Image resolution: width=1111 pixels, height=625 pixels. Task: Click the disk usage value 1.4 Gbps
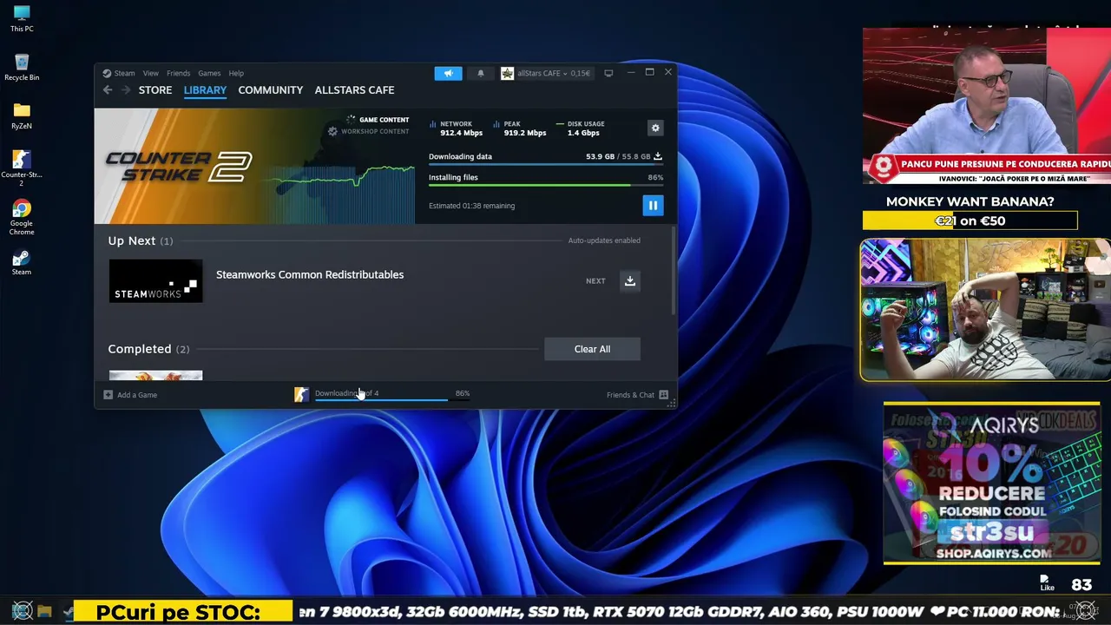click(583, 133)
